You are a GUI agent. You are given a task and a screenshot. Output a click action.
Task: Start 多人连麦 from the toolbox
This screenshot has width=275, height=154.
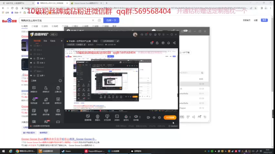(x=46, y=101)
